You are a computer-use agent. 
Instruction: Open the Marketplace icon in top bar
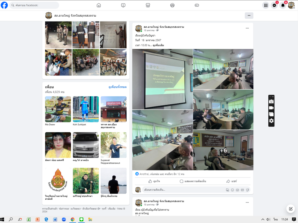coord(148,5)
